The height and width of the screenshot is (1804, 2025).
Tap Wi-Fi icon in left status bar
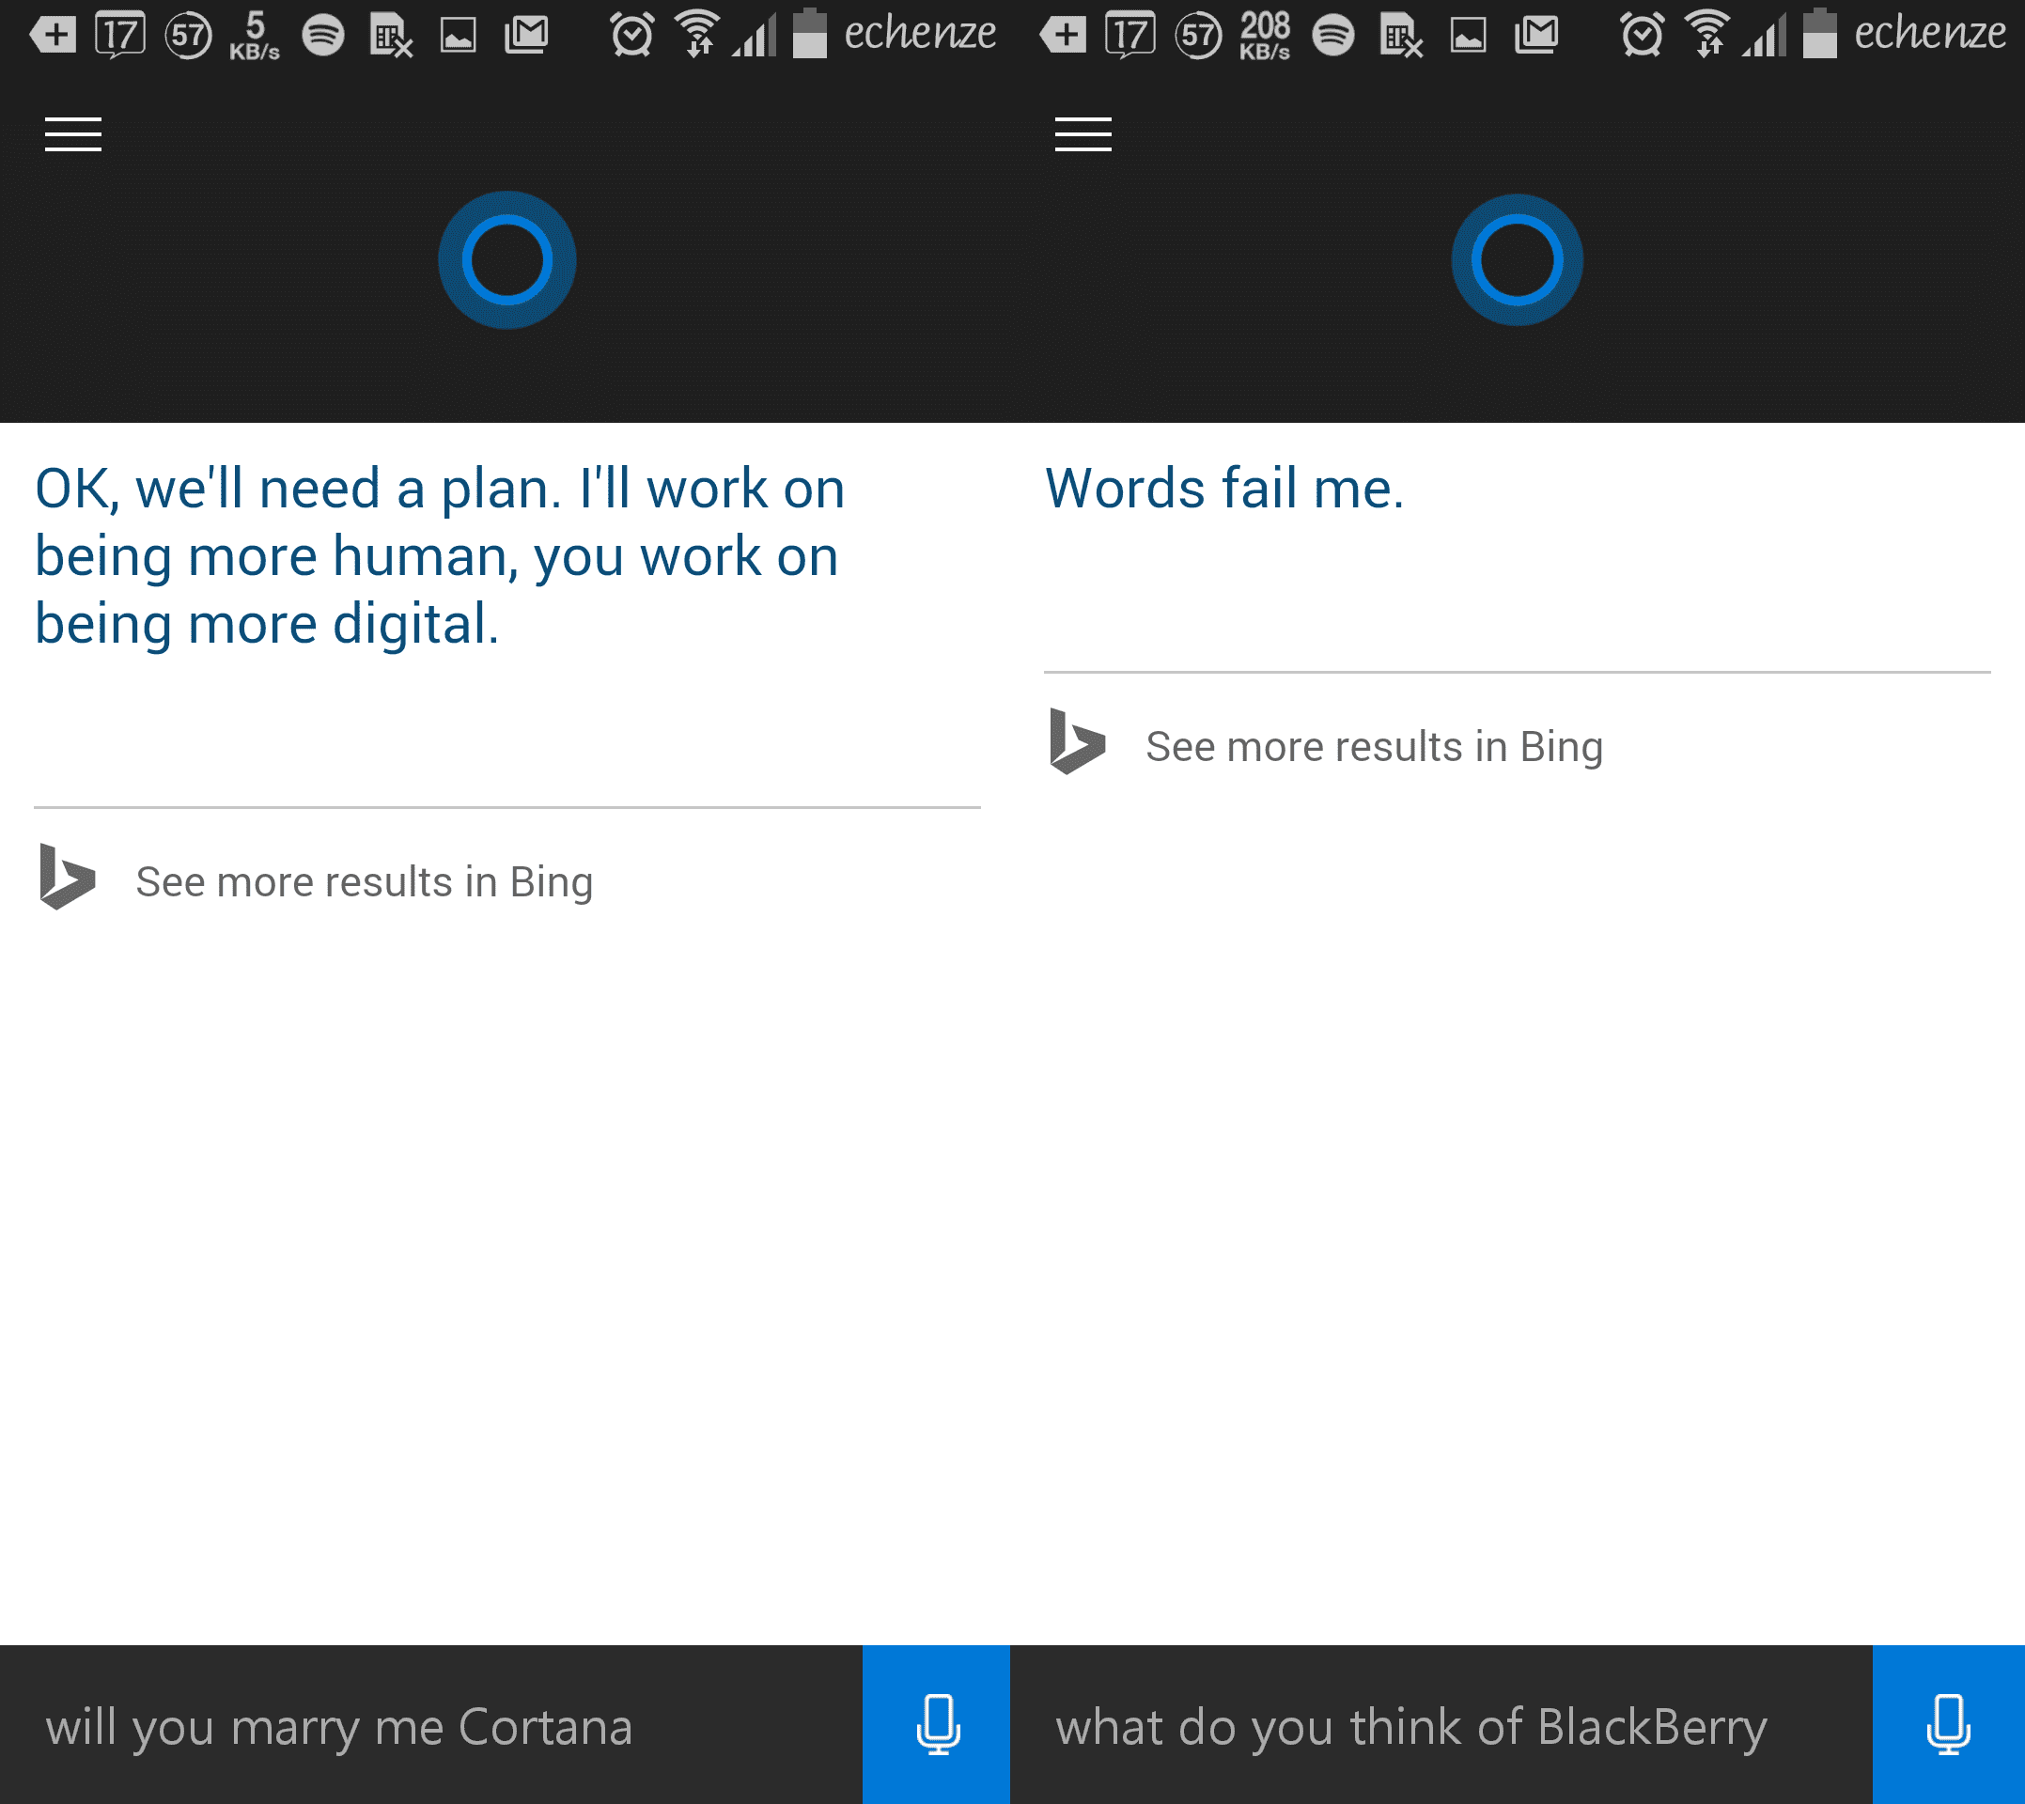click(698, 35)
